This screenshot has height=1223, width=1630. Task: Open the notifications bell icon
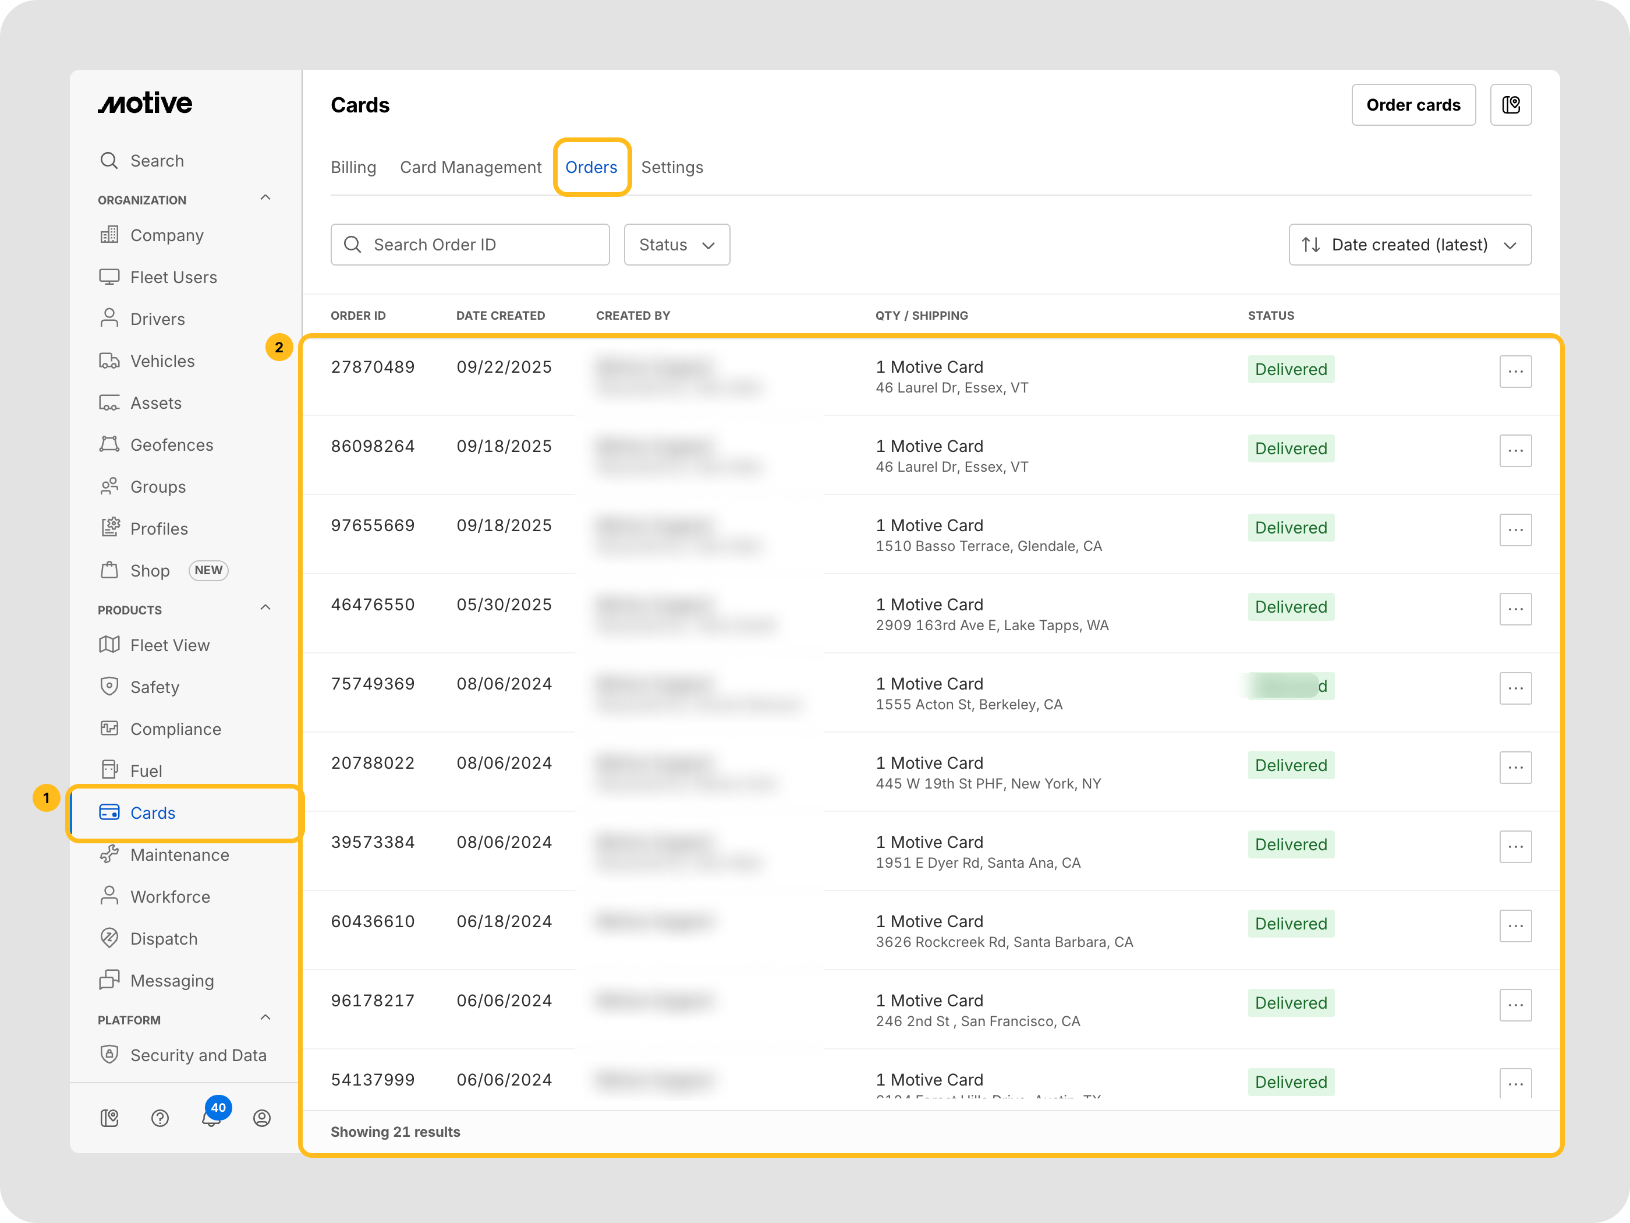pos(211,1118)
